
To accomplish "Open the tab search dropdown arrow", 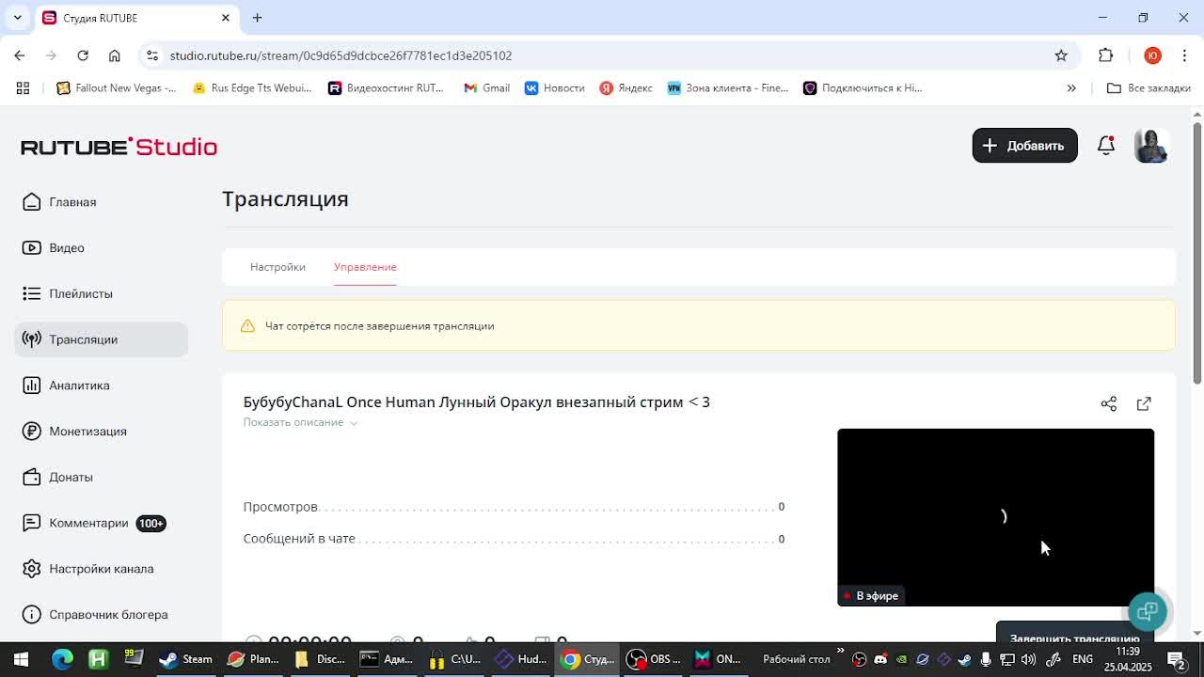I will pos(17,18).
